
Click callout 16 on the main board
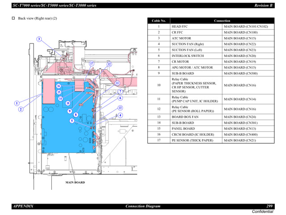click(x=58, y=86)
